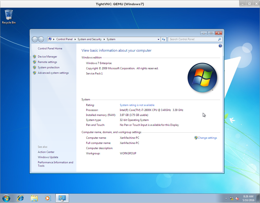Open the Windows Start menu orb
This screenshot has width=260, height=203.
(6, 198)
